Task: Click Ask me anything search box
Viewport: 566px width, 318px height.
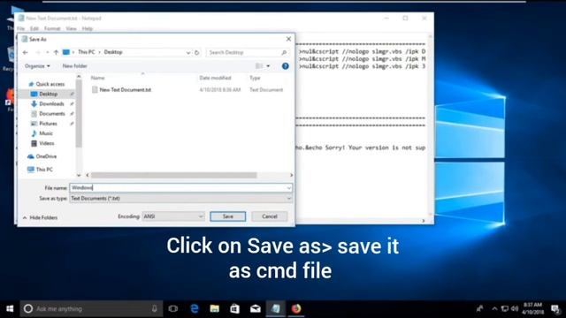Action: pyautogui.click(x=91, y=309)
